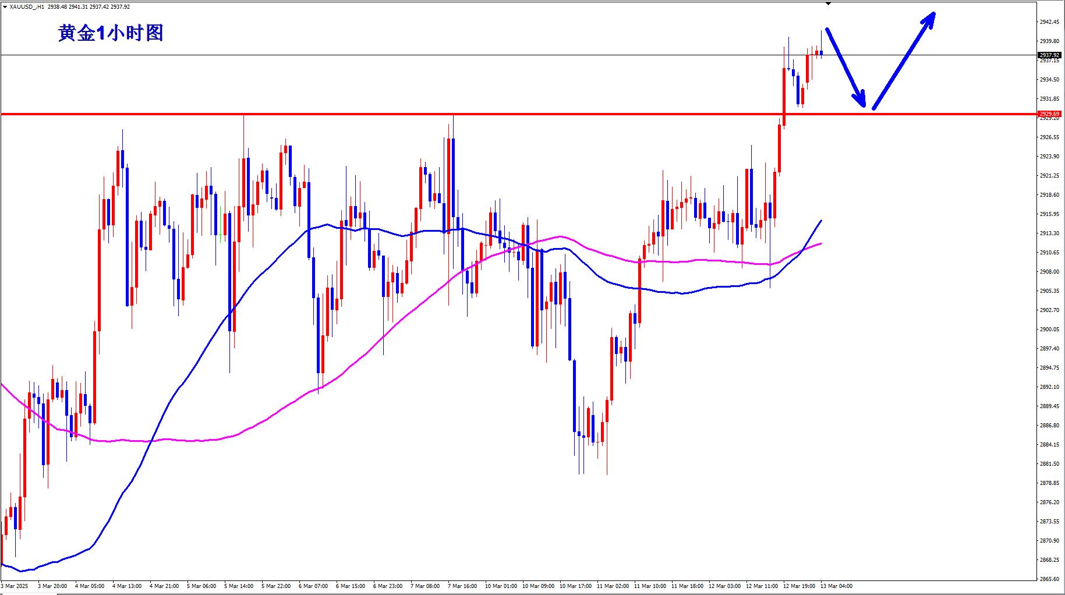Click the triangle beside XAUUSD_H1 label
The height and width of the screenshot is (595, 1065).
(5, 7)
